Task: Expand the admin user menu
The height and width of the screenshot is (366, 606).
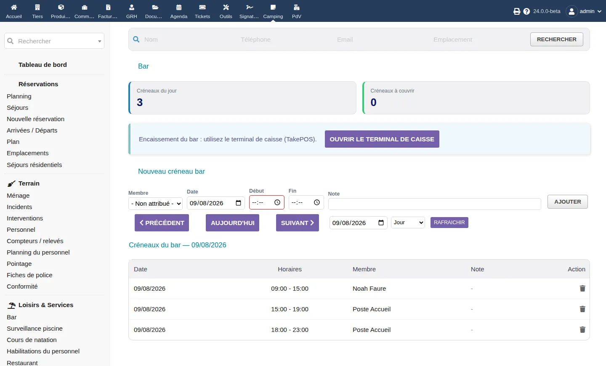Action: click(584, 11)
